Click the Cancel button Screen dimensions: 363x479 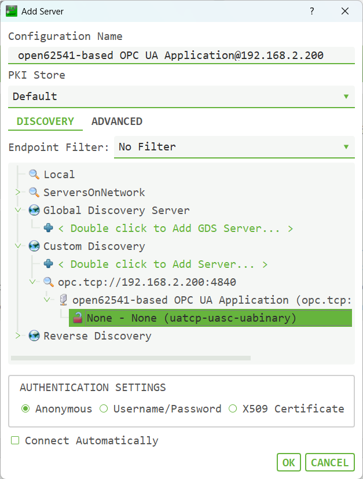click(329, 462)
